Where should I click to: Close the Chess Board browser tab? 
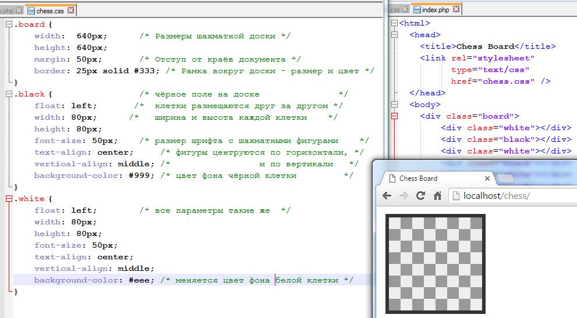(487, 178)
